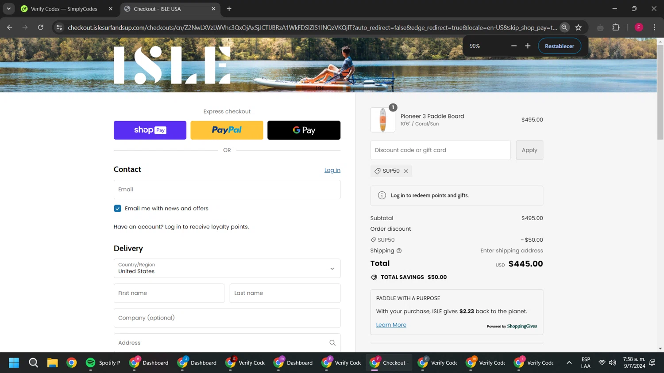Go back to the previous page
The height and width of the screenshot is (373, 664).
tap(10, 27)
